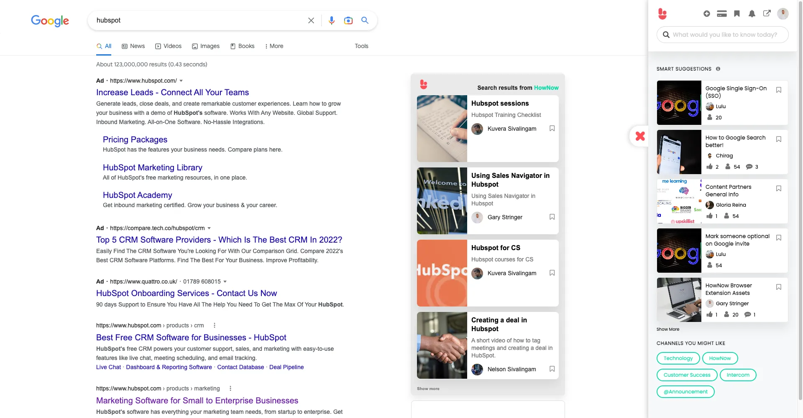Viewport: 803px width, 418px height.
Task: Open Increase Leads - Connect All Your Teams
Action: click(172, 92)
